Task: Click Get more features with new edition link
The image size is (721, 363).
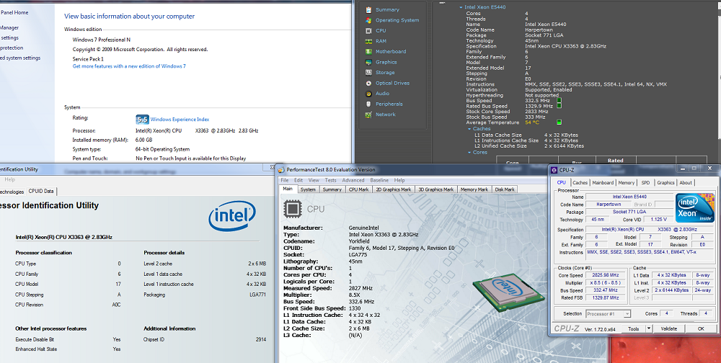Action: tap(129, 66)
